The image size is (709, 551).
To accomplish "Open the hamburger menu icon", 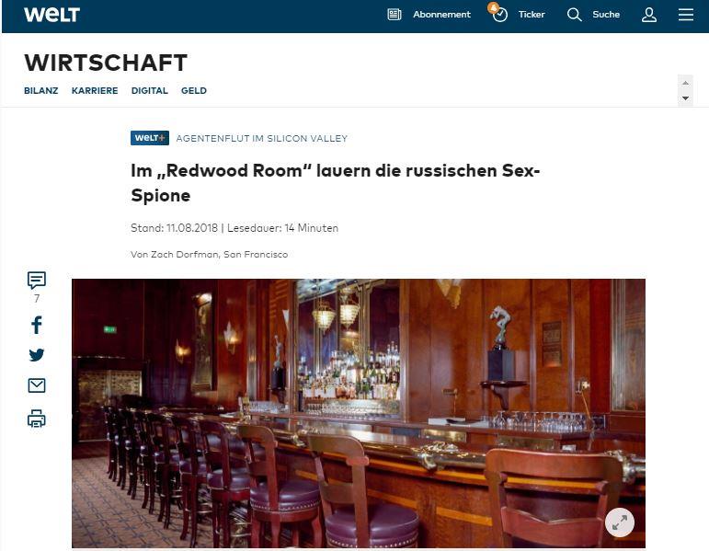I will pyautogui.click(x=685, y=15).
